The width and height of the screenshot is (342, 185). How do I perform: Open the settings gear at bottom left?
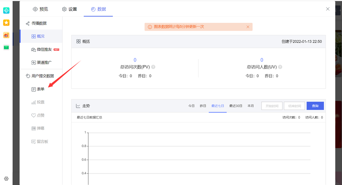[x=6, y=179]
